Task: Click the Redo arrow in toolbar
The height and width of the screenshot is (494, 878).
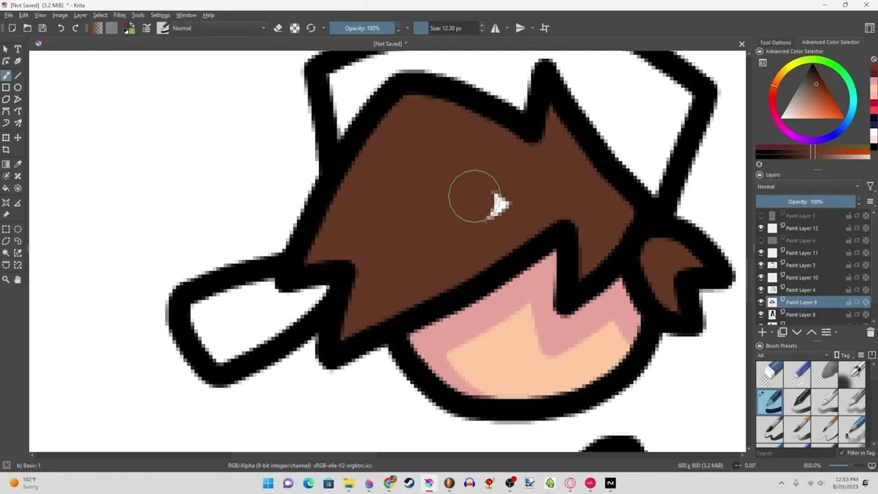Action: (x=75, y=28)
